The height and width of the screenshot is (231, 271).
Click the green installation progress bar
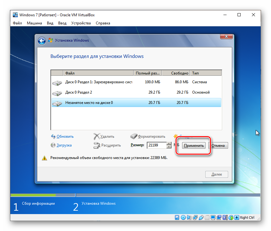coord(33,195)
